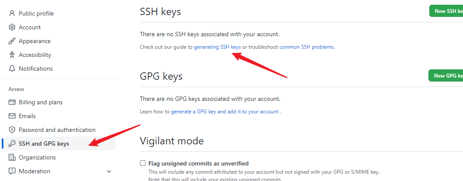Screen dimensions: 463x181
Task: Click the Billing credit card icon
Action: click(12, 102)
